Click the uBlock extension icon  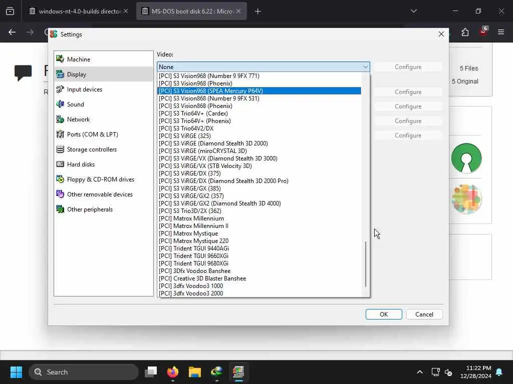(483, 31)
